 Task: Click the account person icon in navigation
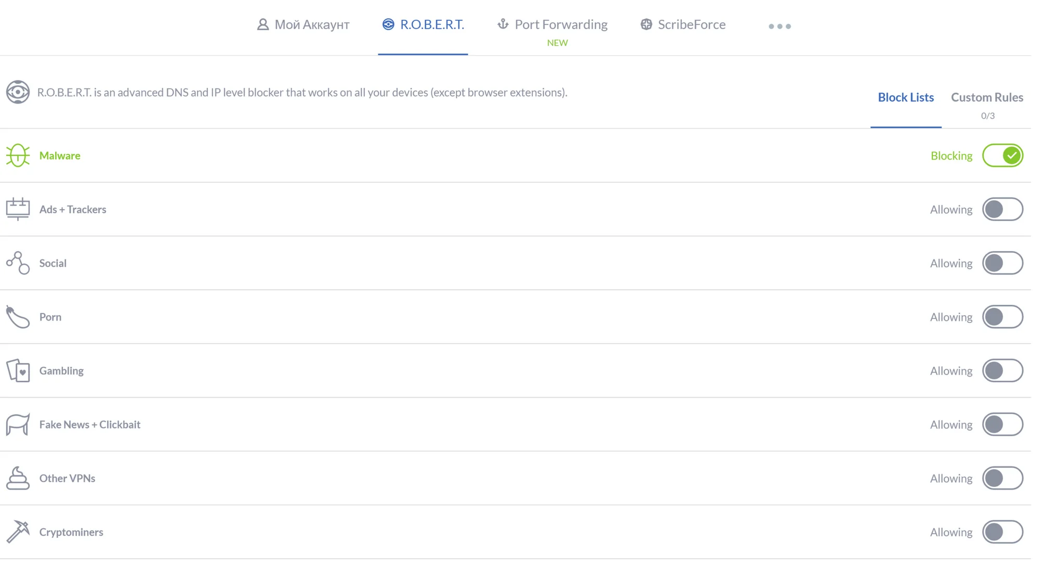(263, 24)
